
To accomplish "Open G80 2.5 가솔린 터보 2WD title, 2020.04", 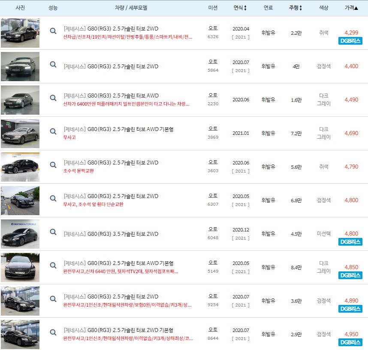I will 111,29.
